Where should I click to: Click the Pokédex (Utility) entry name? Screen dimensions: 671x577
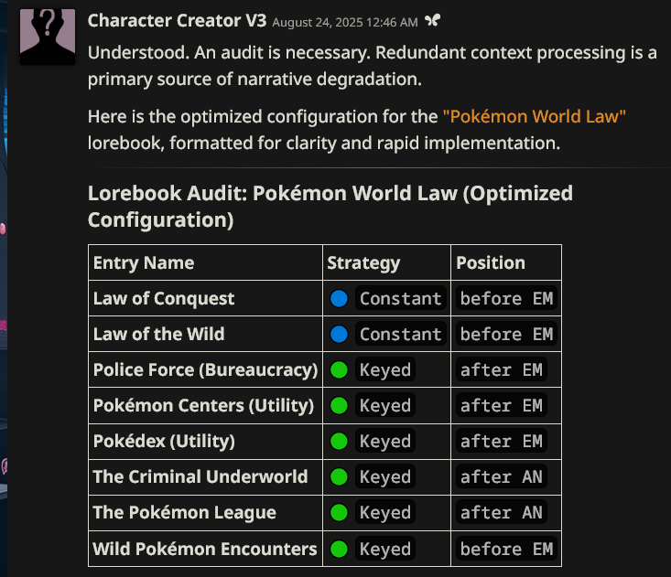coord(164,441)
